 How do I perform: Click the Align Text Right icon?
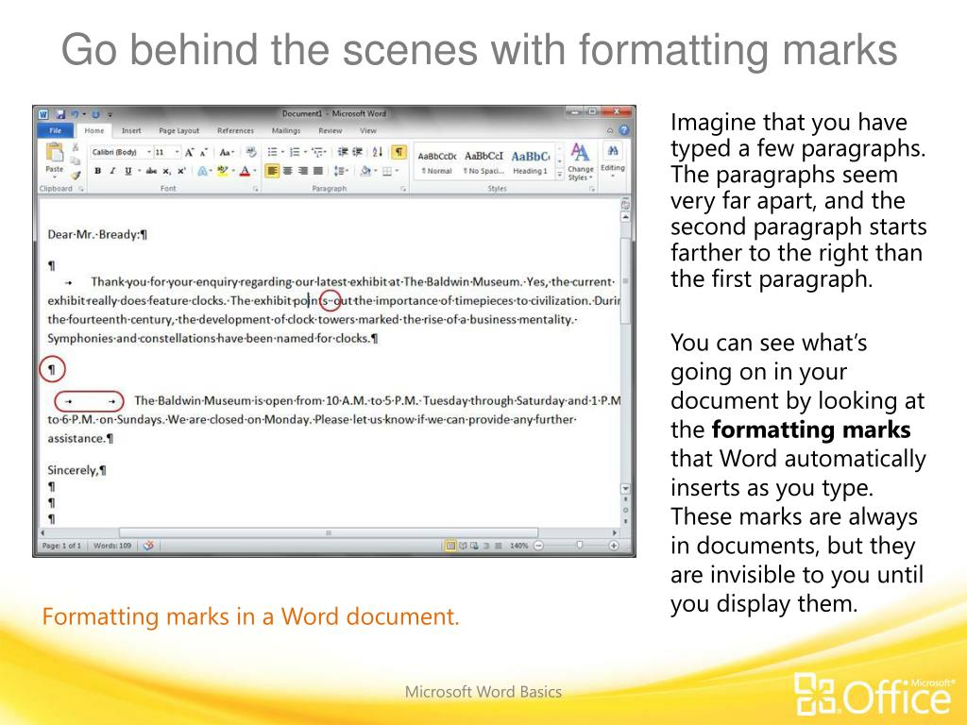[303, 171]
